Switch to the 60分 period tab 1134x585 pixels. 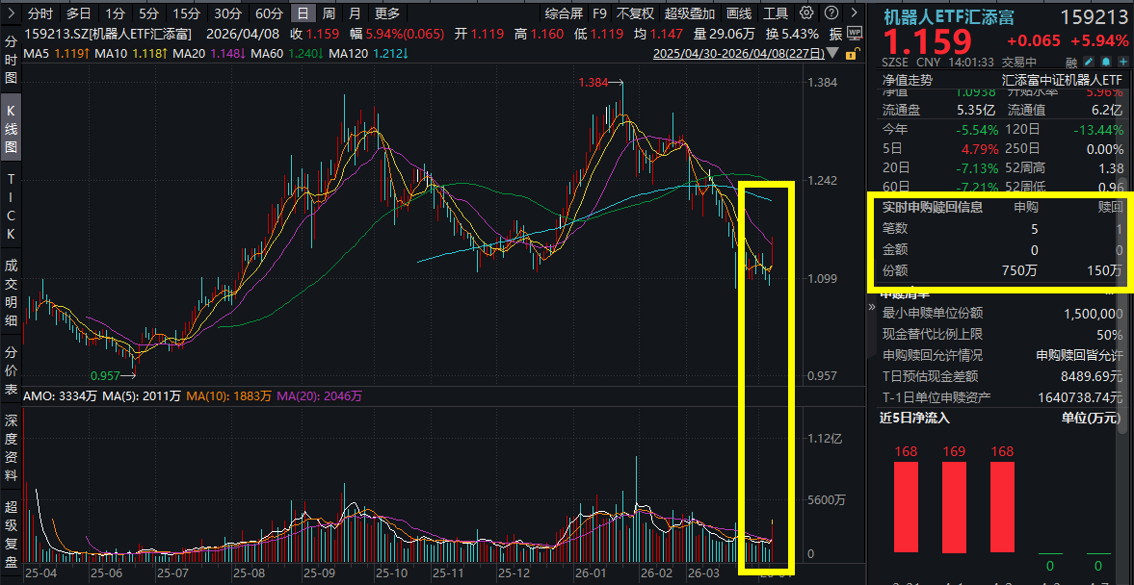(269, 13)
